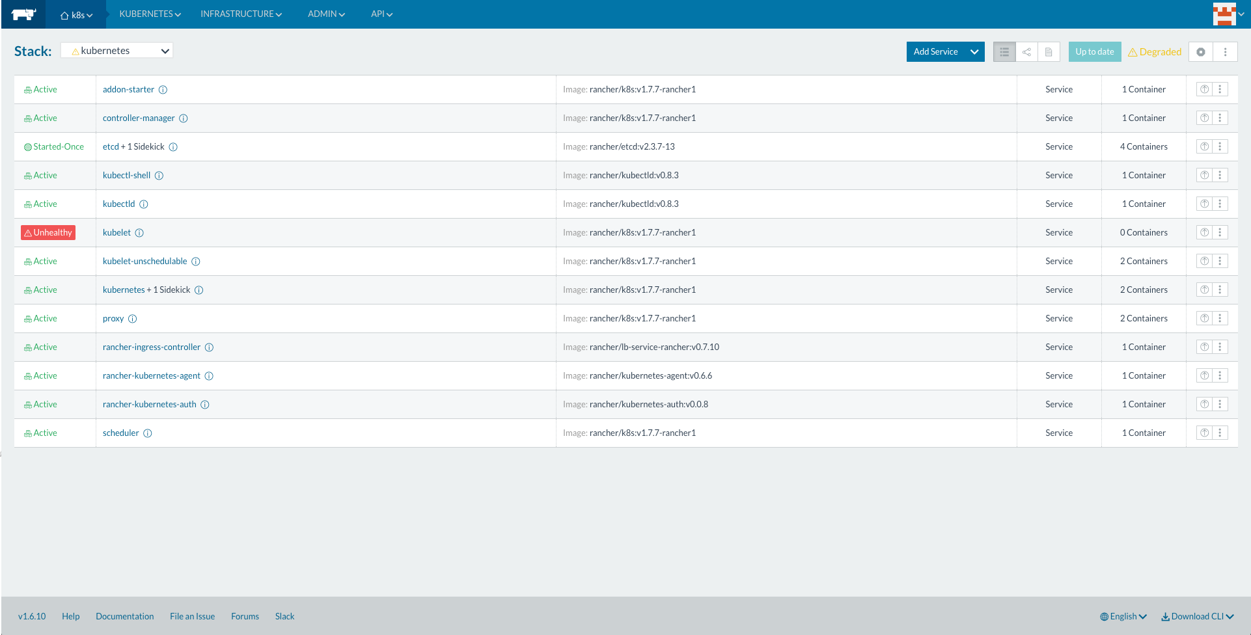View info icon beside kubectld
1251x635 pixels.
click(144, 204)
